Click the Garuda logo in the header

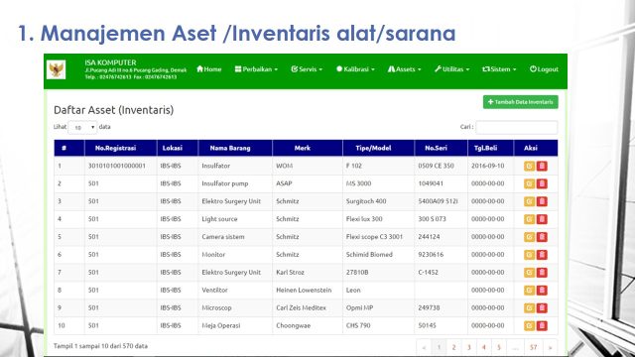point(56,69)
